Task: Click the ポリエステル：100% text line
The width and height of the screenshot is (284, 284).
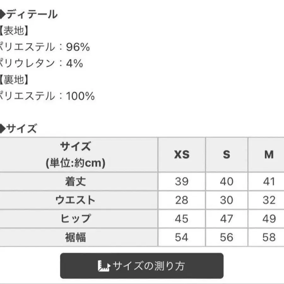Action: pyautogui.click(x=47, y=96)
